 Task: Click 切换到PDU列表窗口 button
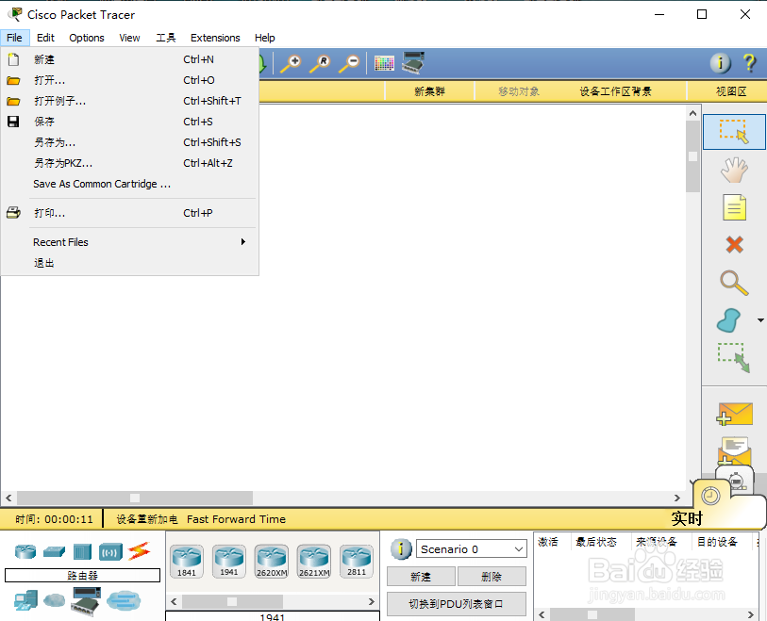click(456, 604)
